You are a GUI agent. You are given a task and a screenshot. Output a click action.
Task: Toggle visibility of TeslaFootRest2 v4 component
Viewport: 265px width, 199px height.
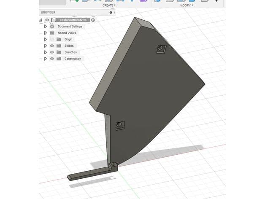[47, 20]
